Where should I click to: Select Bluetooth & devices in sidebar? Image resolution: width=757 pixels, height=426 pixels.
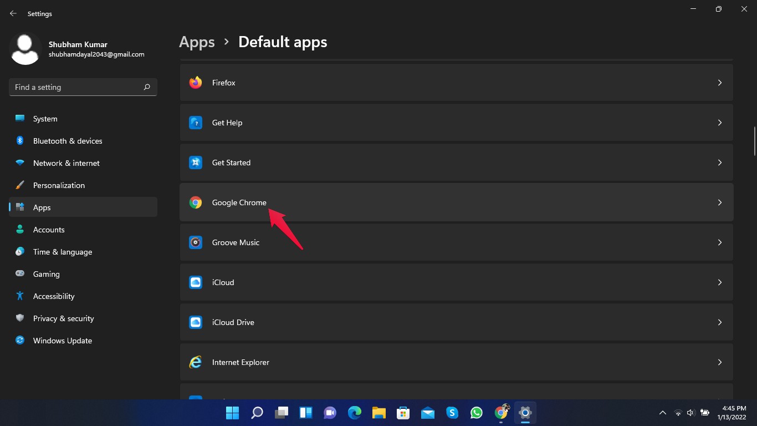(x=68, y=141)
